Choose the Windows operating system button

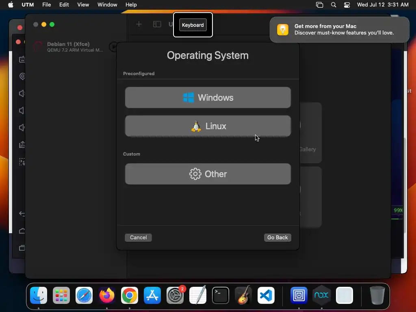[208, 97]
